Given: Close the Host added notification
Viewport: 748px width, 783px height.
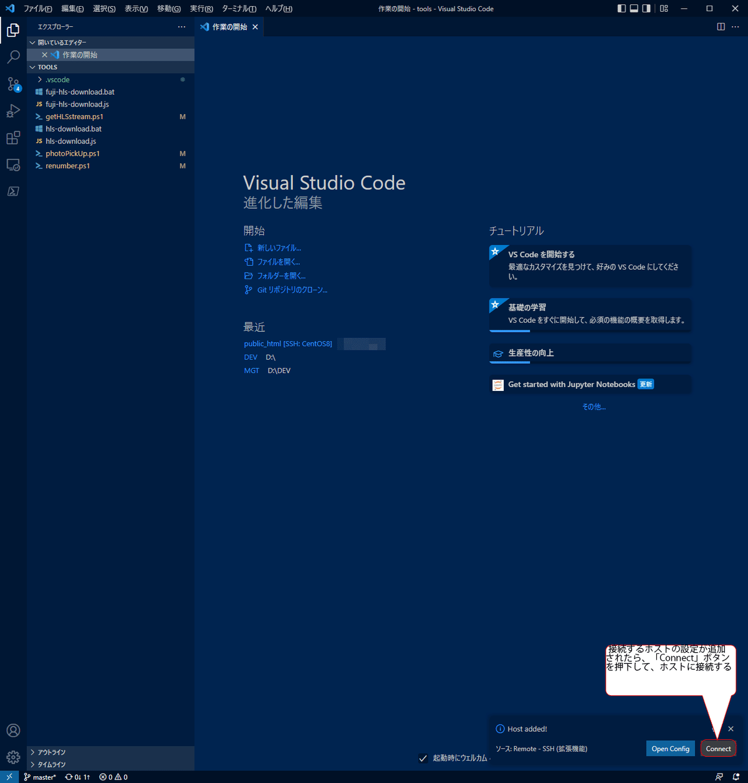Looking at the screenshot, I should [731, 729].
